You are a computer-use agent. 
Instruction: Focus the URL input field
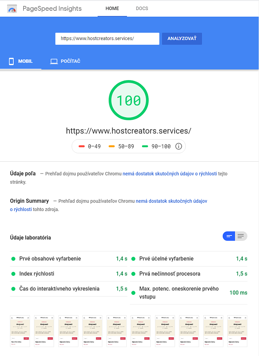[107, 39]
